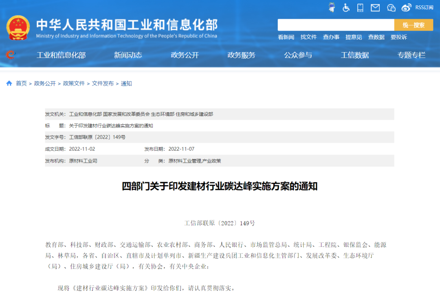Click the robot assistant icon
This screenshot has width=440, height=297.
click(332, 7)
